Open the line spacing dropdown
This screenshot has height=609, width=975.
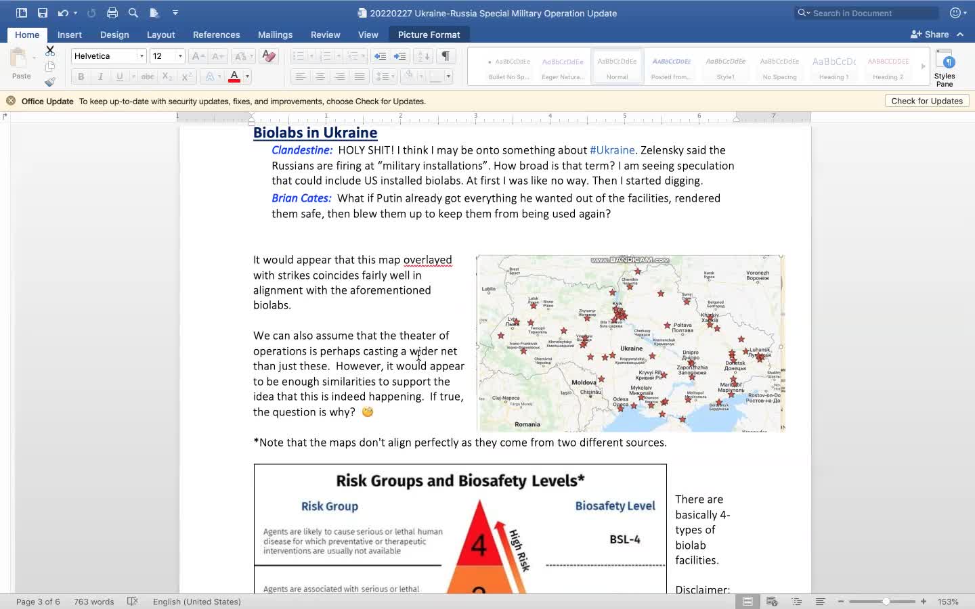tap(384, 76)
